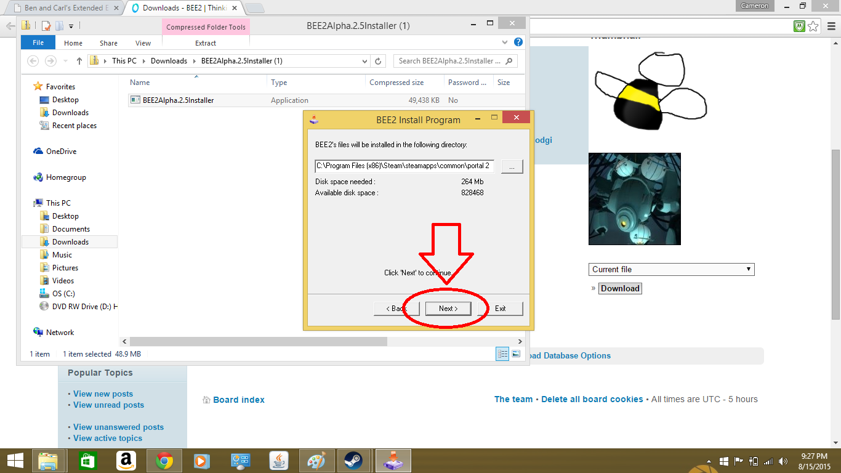Open the Paint app on taskbar
The image size is (841, 473).
[316, 461]
